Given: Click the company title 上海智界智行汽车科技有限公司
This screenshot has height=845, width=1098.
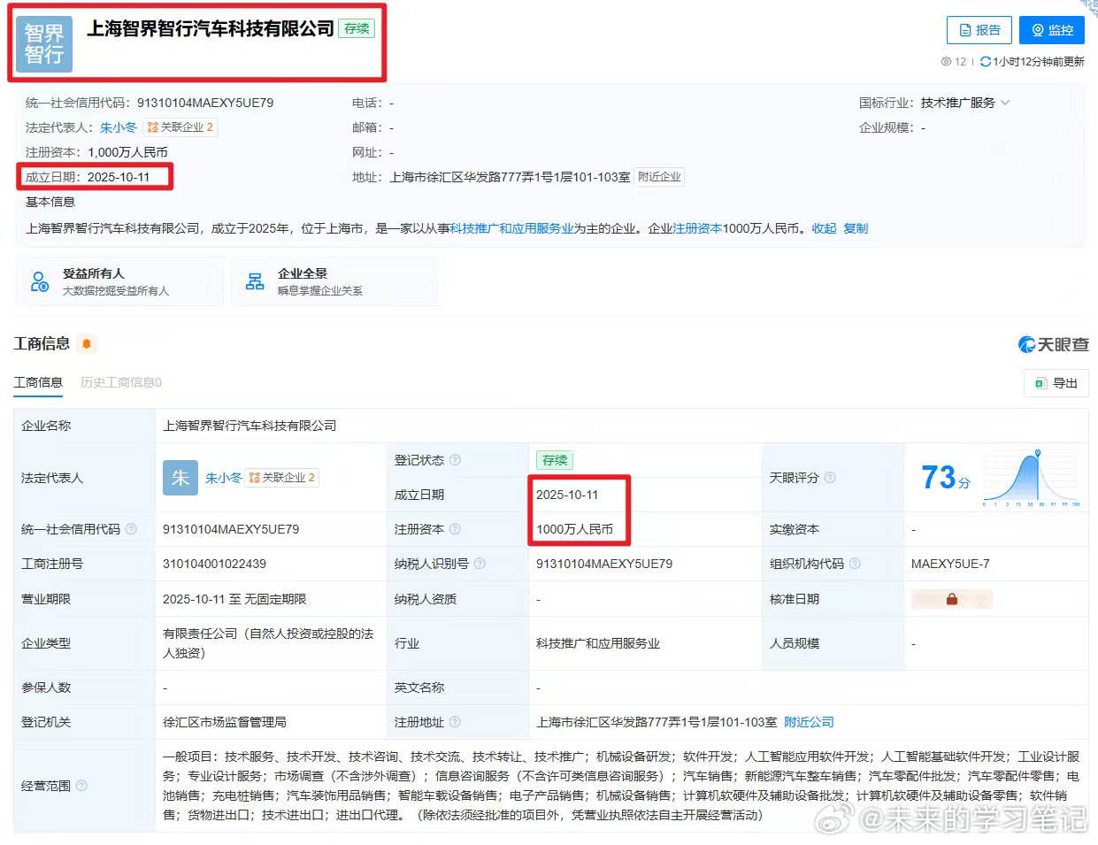Looking at the screenshot, I should click(211, 28).
